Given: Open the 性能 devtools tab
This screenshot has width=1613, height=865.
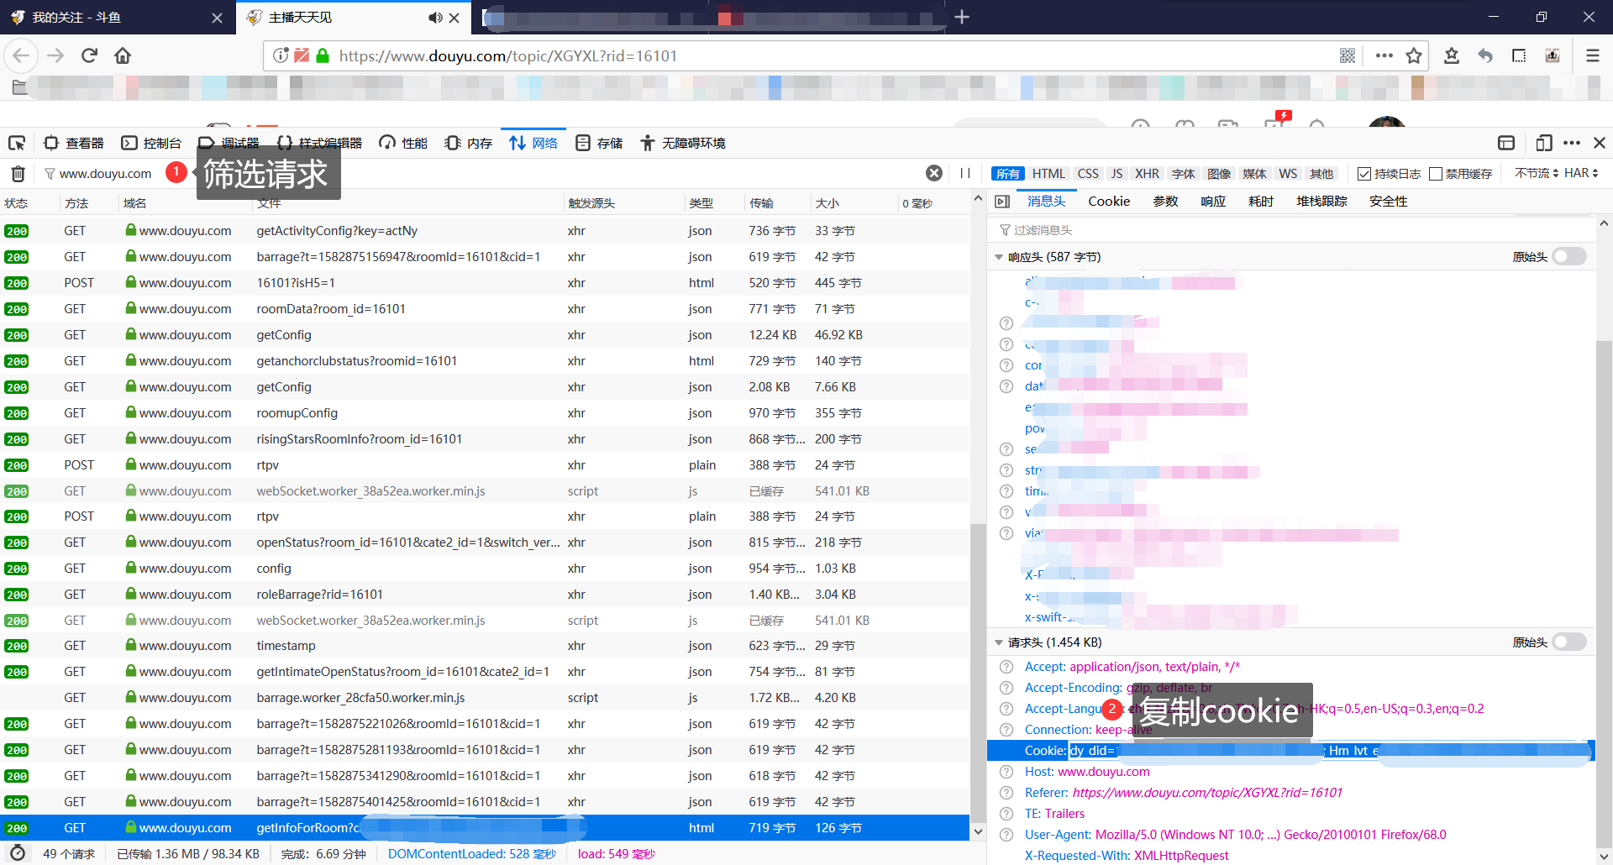Looking at the screenshot, I should coord(403,143).
